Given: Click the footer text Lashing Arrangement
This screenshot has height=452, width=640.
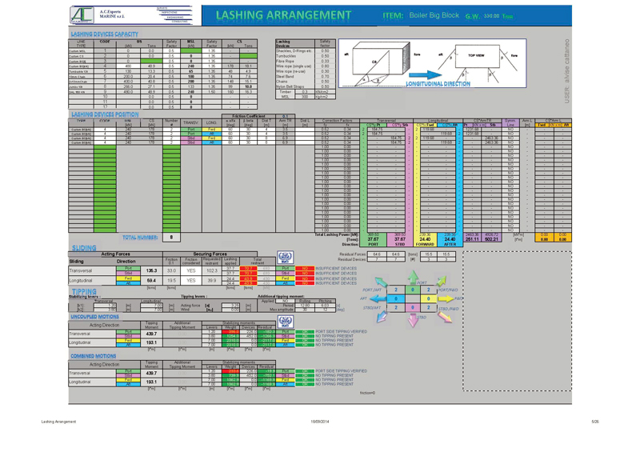Looking at the screenshot, I should click(x=58, y=422).
